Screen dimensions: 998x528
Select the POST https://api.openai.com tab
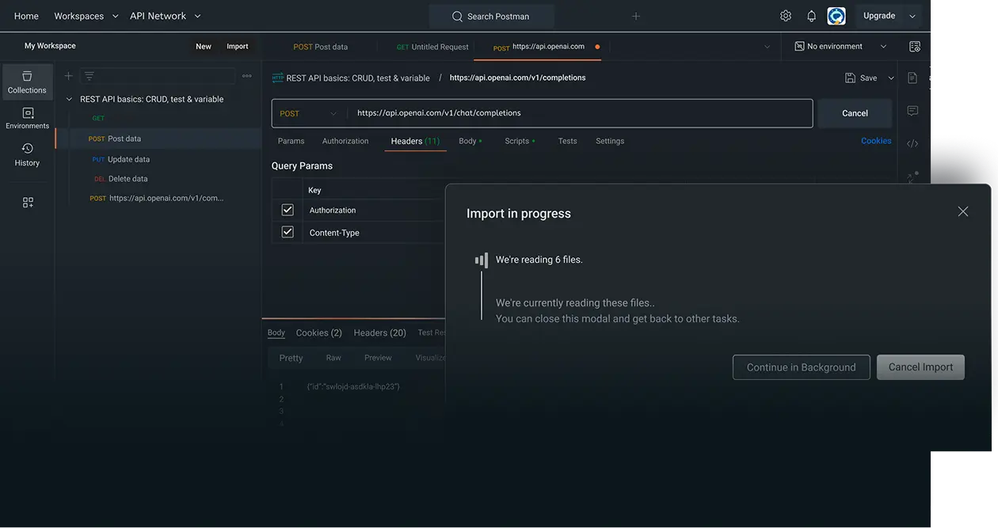pos(540,47)
